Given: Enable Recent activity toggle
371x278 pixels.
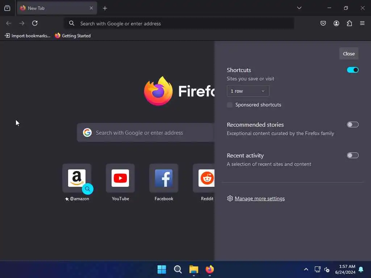Looking at the screenshot, I should click(353, 155).
